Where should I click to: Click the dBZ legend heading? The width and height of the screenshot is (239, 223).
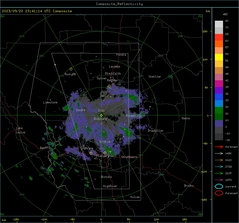pos(225,14)
